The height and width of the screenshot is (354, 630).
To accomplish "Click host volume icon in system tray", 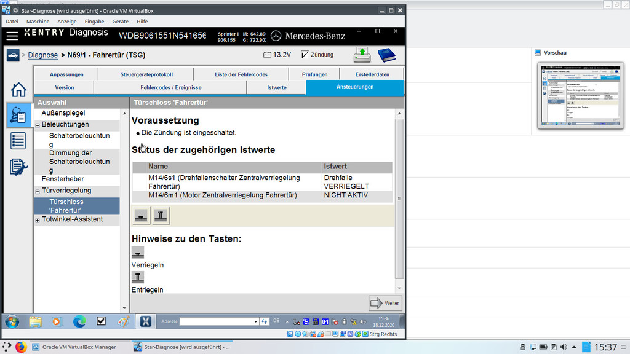I will click(564, 347).
